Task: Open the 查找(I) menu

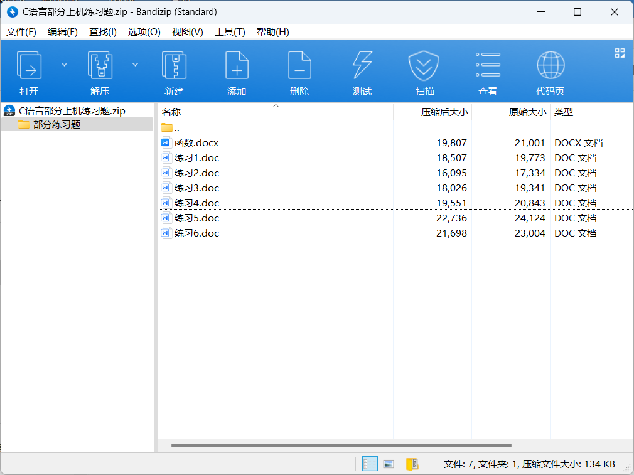Action: [103, 32]
